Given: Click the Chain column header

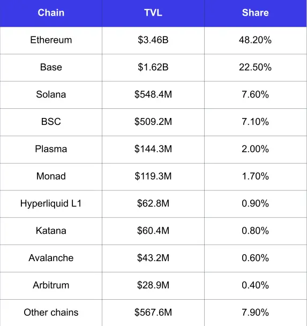Looking at the screenshot, I should (x=51, y=13).
